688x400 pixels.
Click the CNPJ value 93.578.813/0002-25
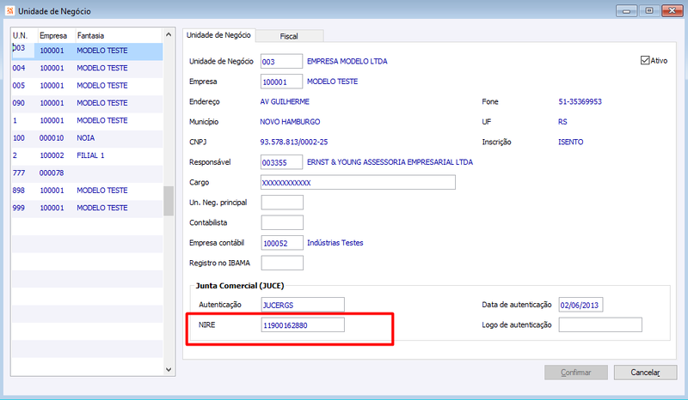[x=293, y=142]
